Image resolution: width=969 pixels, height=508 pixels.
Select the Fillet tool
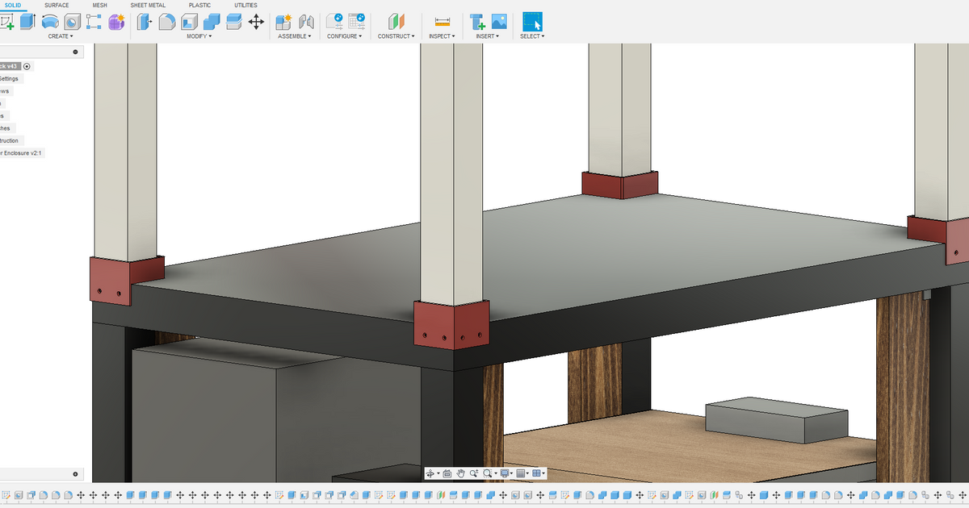167,22
